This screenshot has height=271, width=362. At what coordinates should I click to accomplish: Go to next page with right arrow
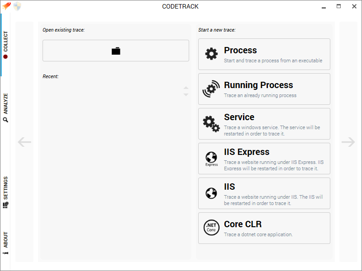(x=348, y=142)
